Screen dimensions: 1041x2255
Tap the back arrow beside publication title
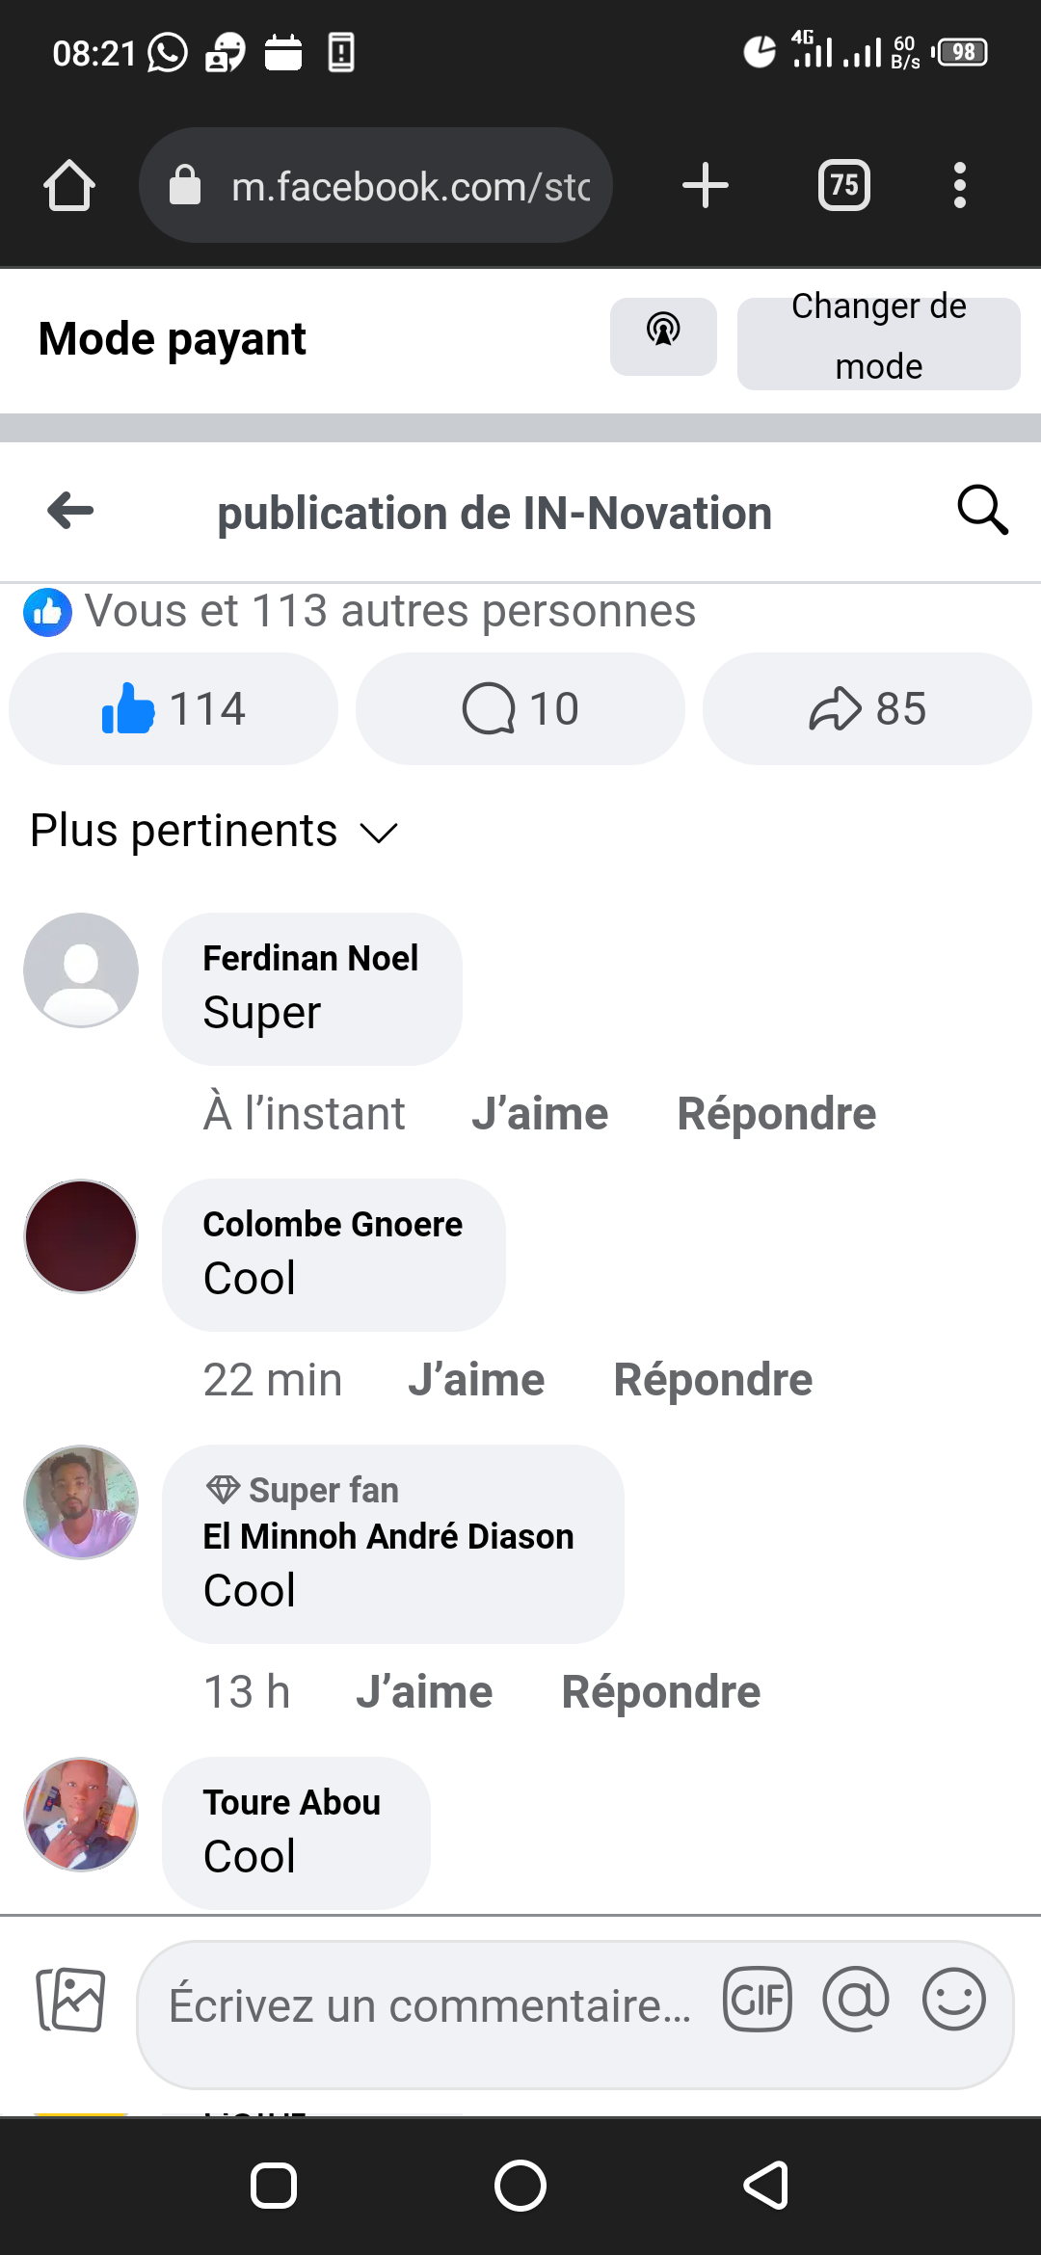[x=70, y=511]
